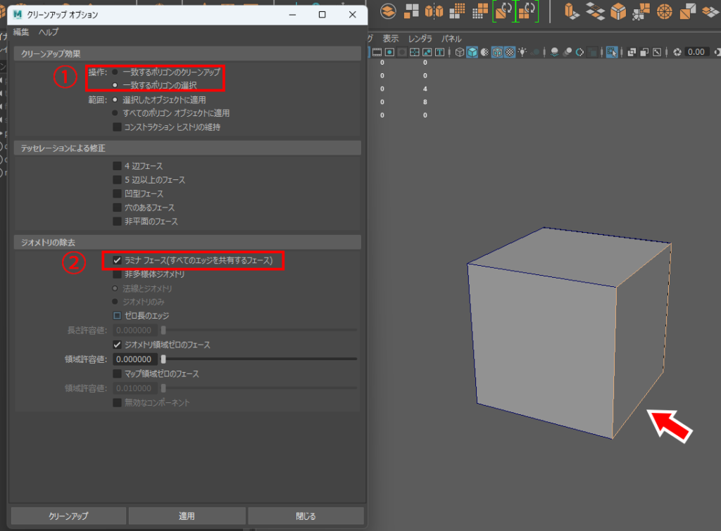The width and height of the screenshot is (721, 531).
Task: Open the viewport レンダラ menu
Action: (x=420, y=39)
